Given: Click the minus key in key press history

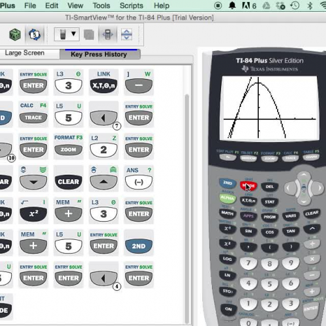Looking at the screenshot, I should click(139, 85).
